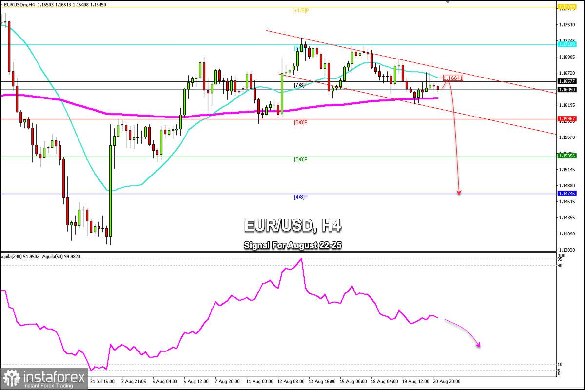Select the [4/8]P level label
The width and height of the screenshot is (585, 390).
[x=300, y=197]
